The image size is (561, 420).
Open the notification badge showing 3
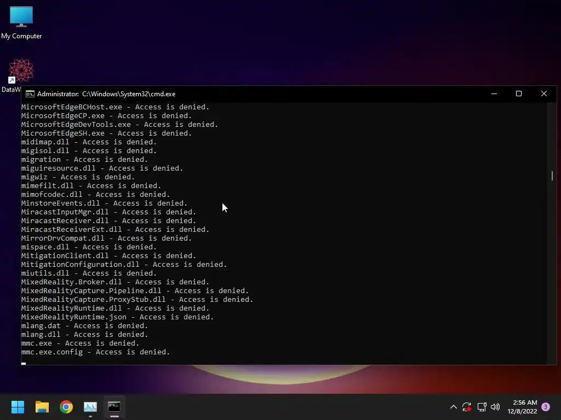click(546, 407)
